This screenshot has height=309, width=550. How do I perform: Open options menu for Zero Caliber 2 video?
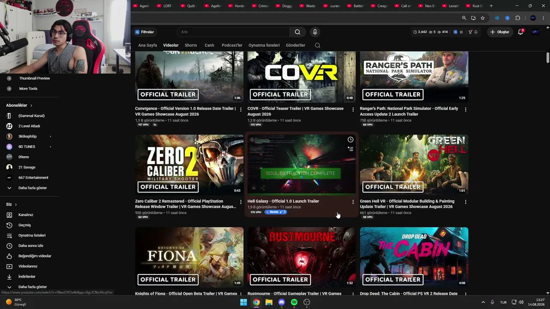(241, 202)
